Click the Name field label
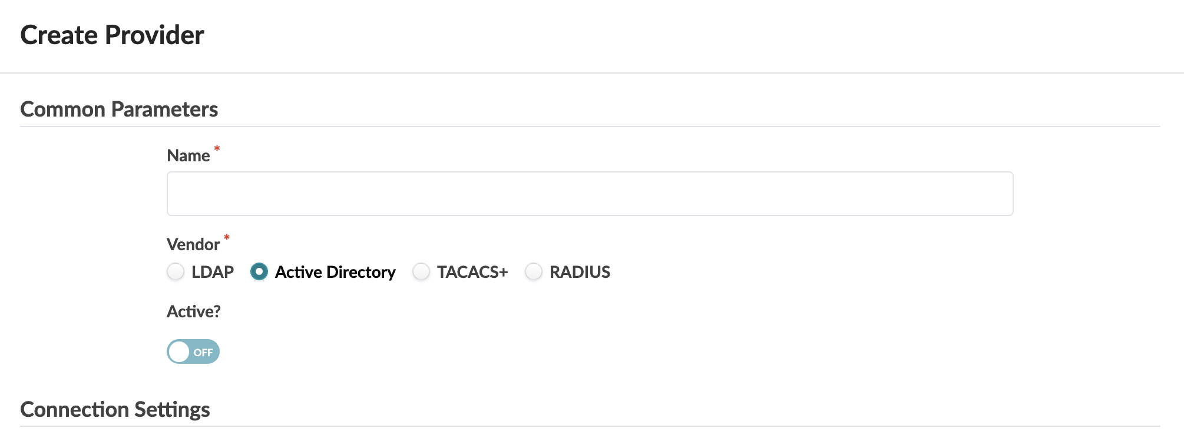The height and width of the screenshot is (438, 1184). click(188, 155)
